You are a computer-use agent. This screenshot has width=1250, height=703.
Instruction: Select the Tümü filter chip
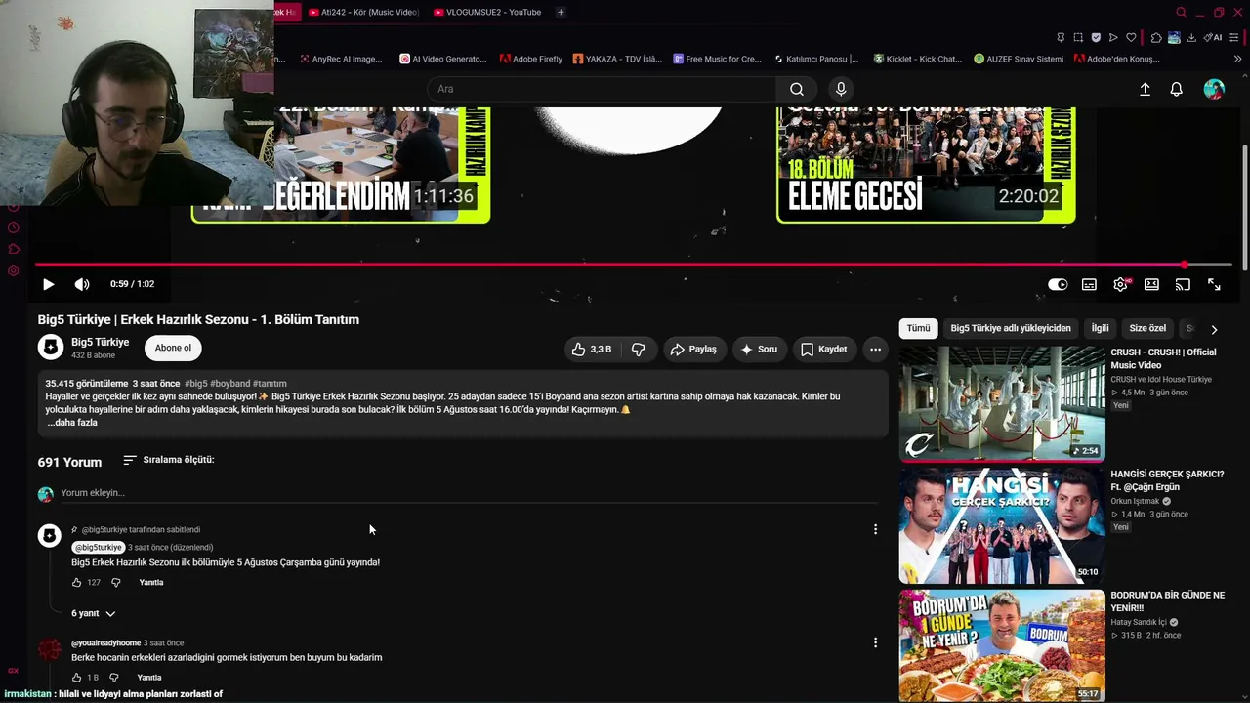pyautogui.click(x=918, y=328)
